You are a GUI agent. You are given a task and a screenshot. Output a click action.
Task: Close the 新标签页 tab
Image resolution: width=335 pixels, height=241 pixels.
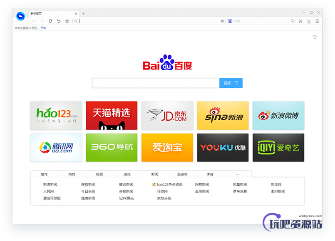76,13
